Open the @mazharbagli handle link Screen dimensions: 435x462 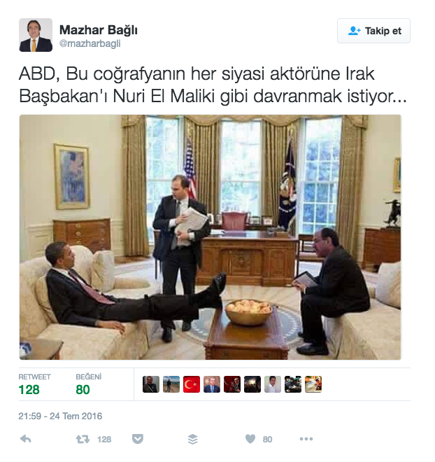tap(90, 43)
